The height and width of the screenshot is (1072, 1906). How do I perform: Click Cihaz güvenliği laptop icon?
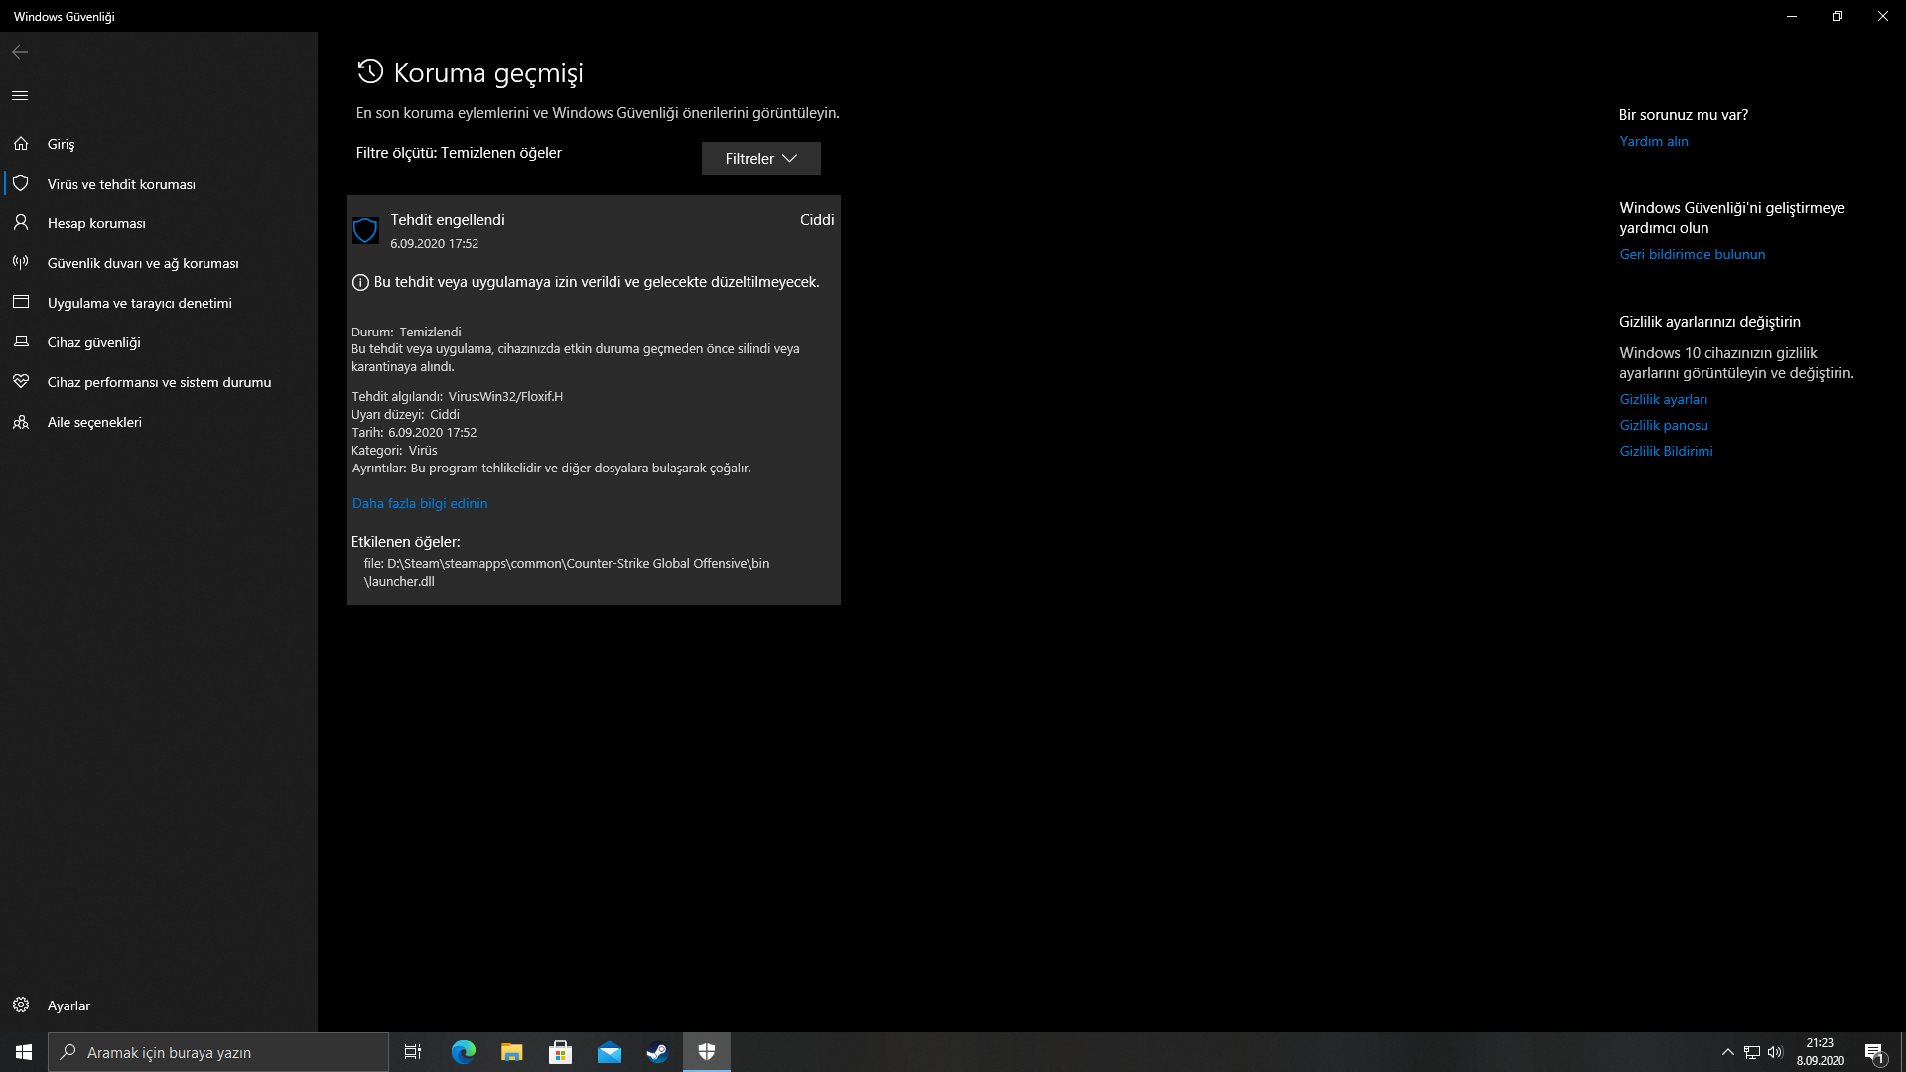click(21, 342)
